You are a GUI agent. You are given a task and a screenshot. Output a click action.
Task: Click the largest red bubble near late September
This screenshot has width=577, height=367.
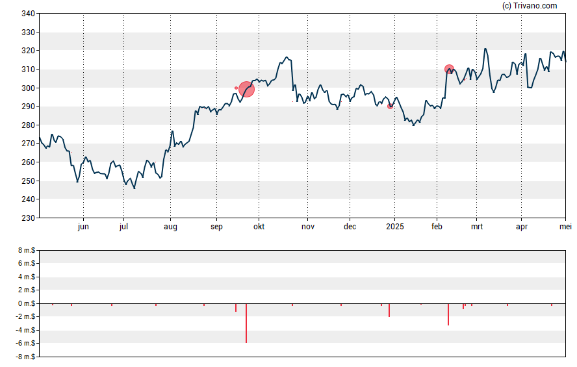click(246, 90)
